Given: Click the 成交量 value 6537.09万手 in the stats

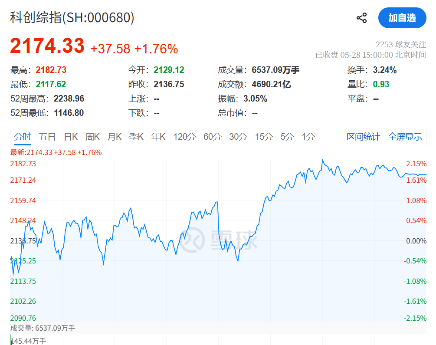Looking at the screenshot, I should point(275,70).
